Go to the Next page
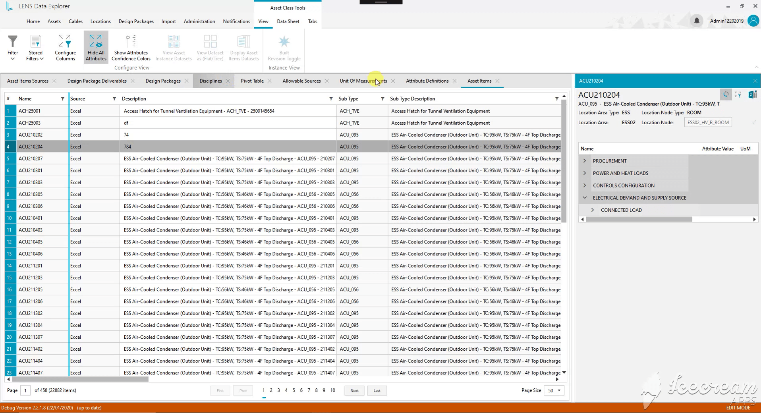761x413 pixels. pyautogui.click(x=354, y=390)
